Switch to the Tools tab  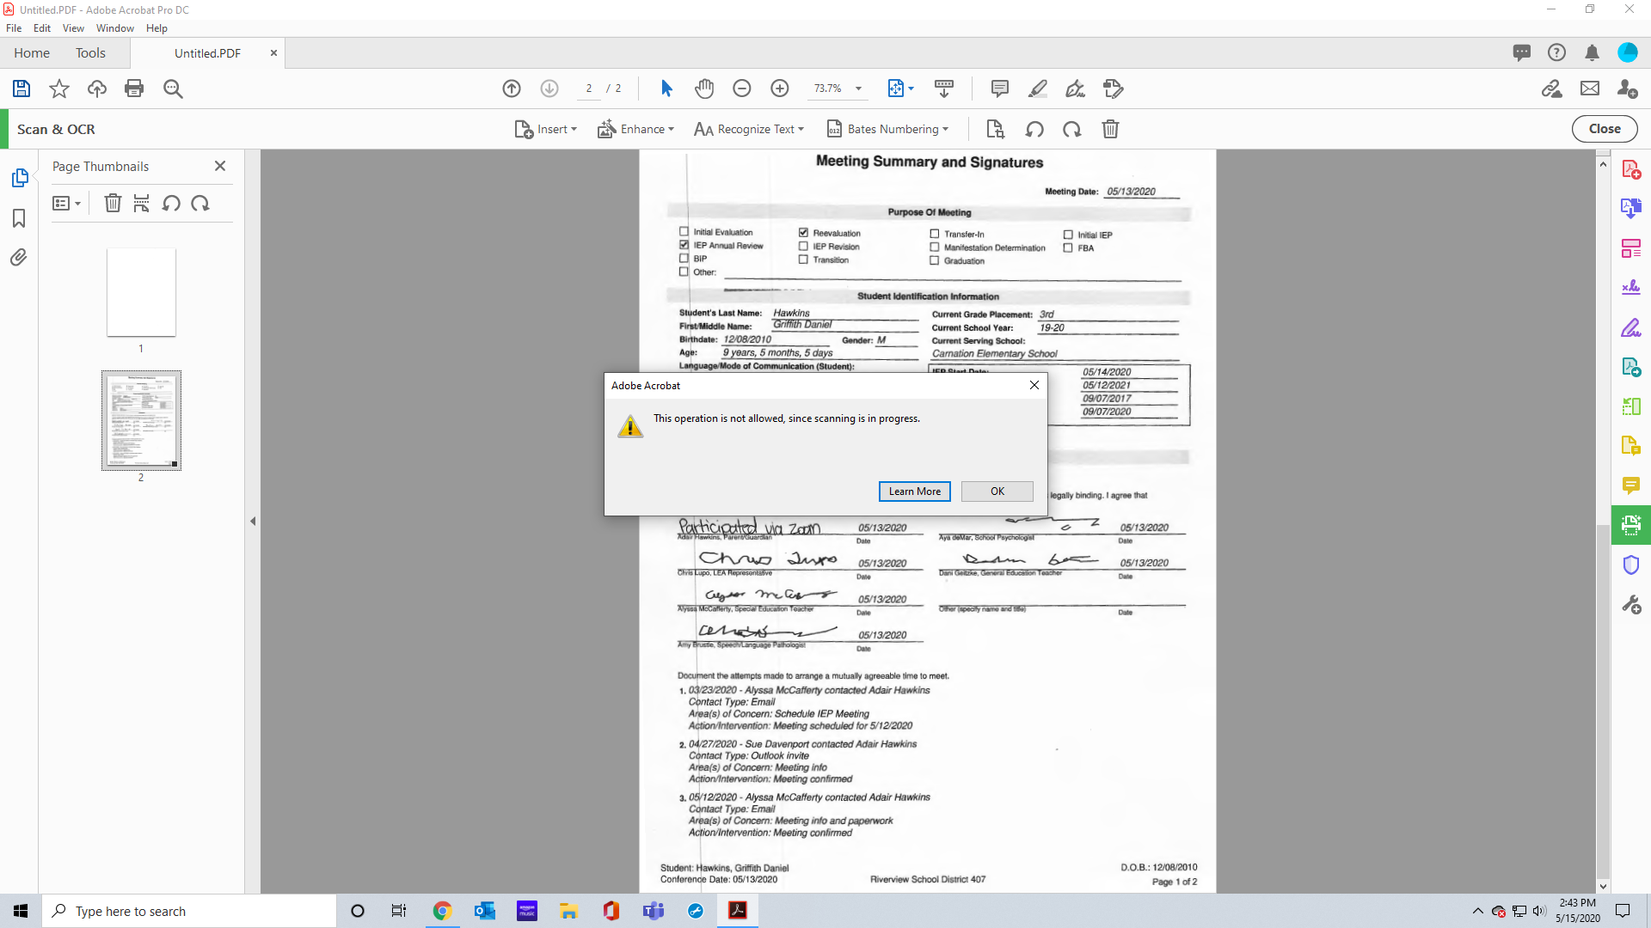90,53
